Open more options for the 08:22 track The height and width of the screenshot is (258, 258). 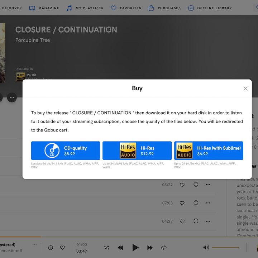click(208, 185)
